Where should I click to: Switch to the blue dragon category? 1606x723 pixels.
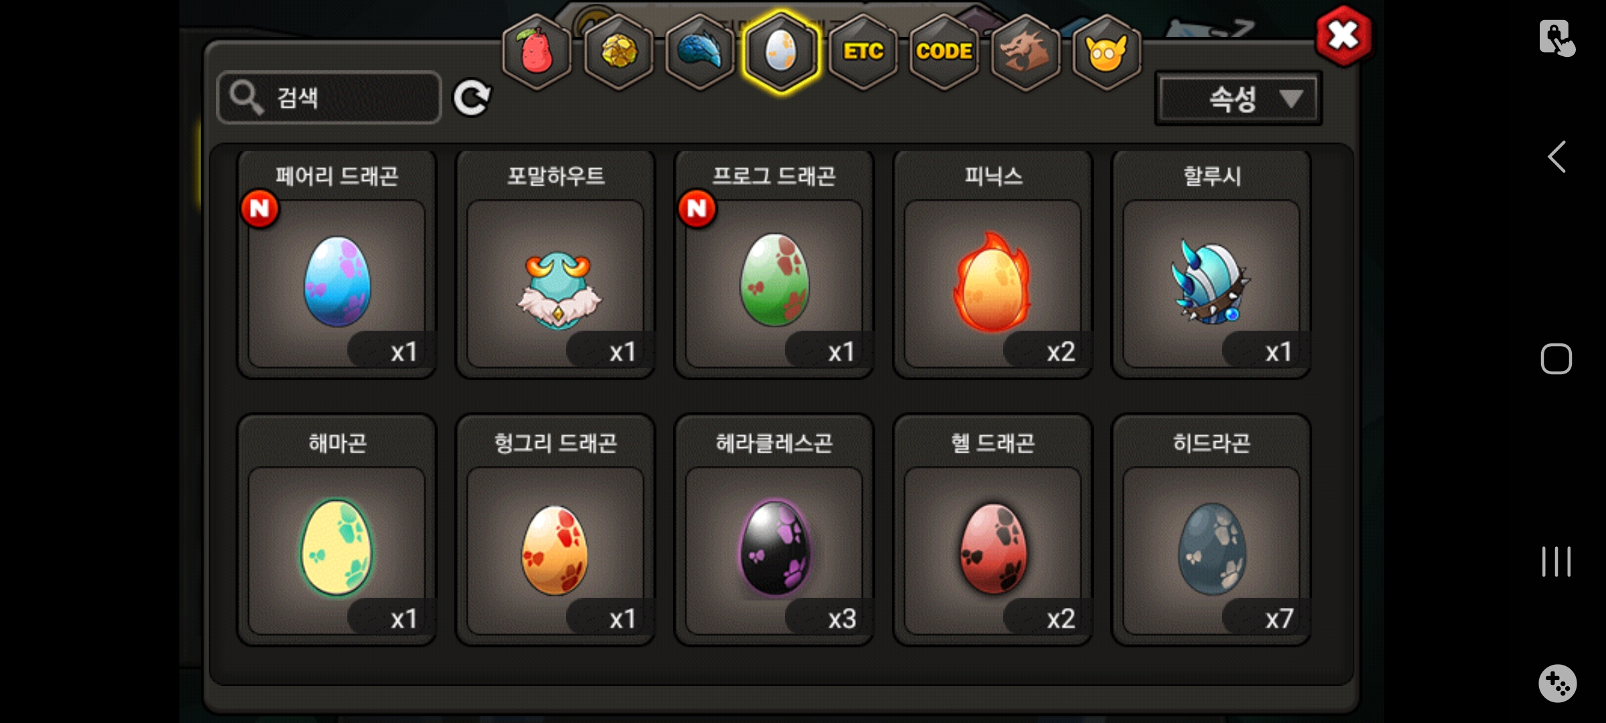(700, 52)
